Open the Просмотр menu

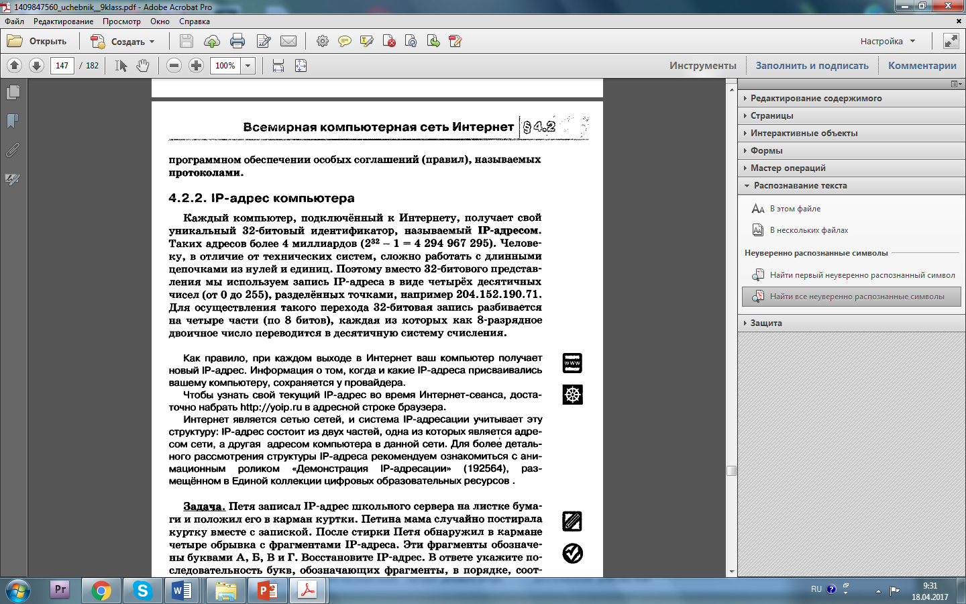point(121,21)
